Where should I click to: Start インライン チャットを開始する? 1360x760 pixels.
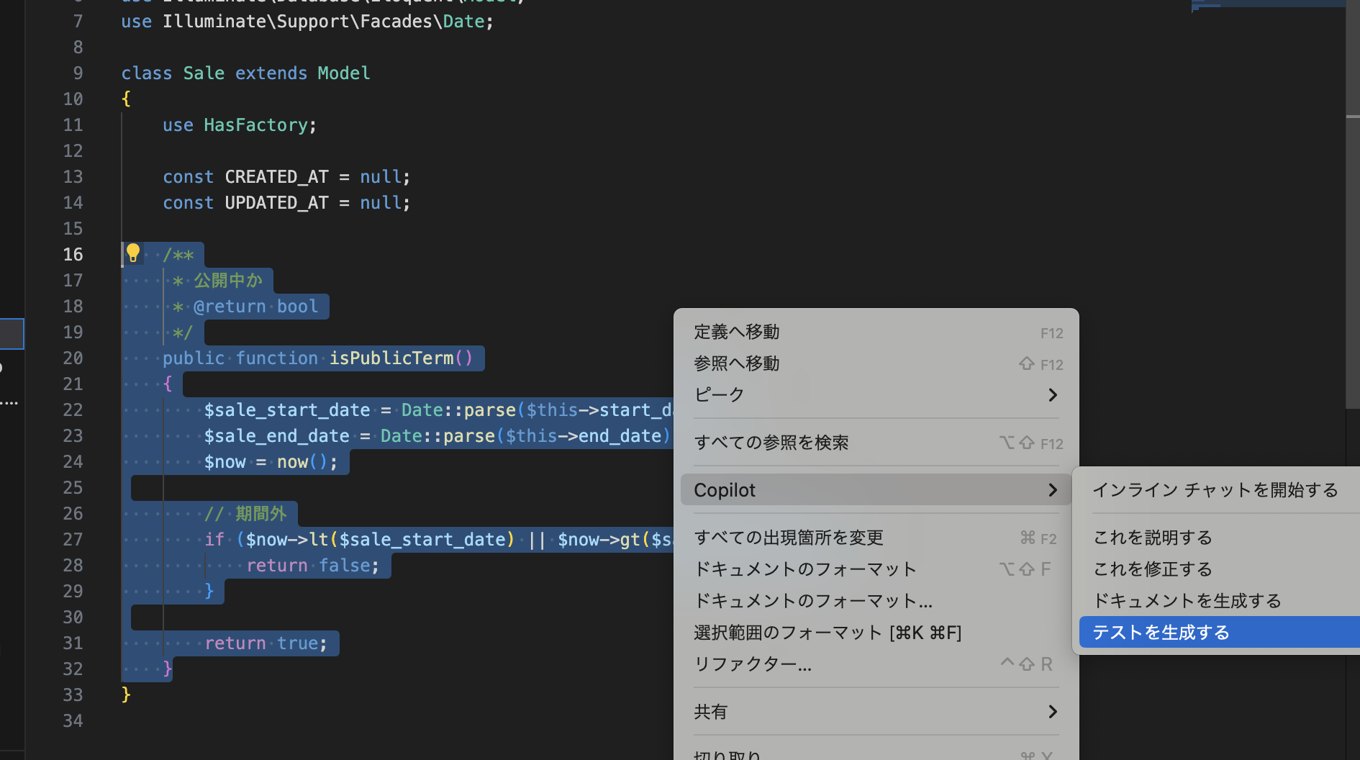tap(1215, 490)
